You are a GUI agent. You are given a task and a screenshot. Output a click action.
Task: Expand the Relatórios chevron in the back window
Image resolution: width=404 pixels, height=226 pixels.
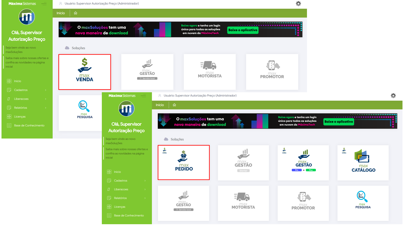click(46, 108)
